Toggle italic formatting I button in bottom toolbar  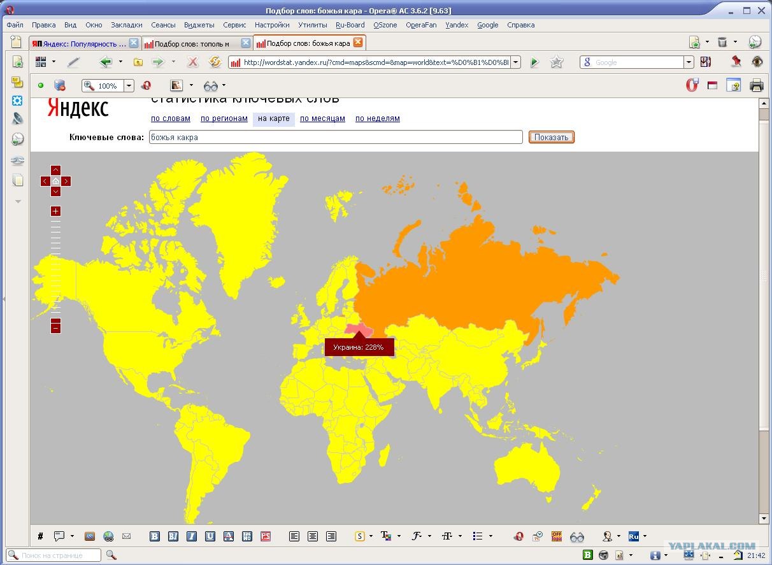pyautogui.click(x=192, y=536)
